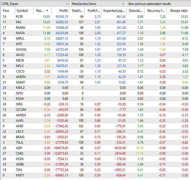Image resolution: width=191 pixels, height=180 pixels.
Task: Select the INTC symbol cell
Action: pos(19,44)
